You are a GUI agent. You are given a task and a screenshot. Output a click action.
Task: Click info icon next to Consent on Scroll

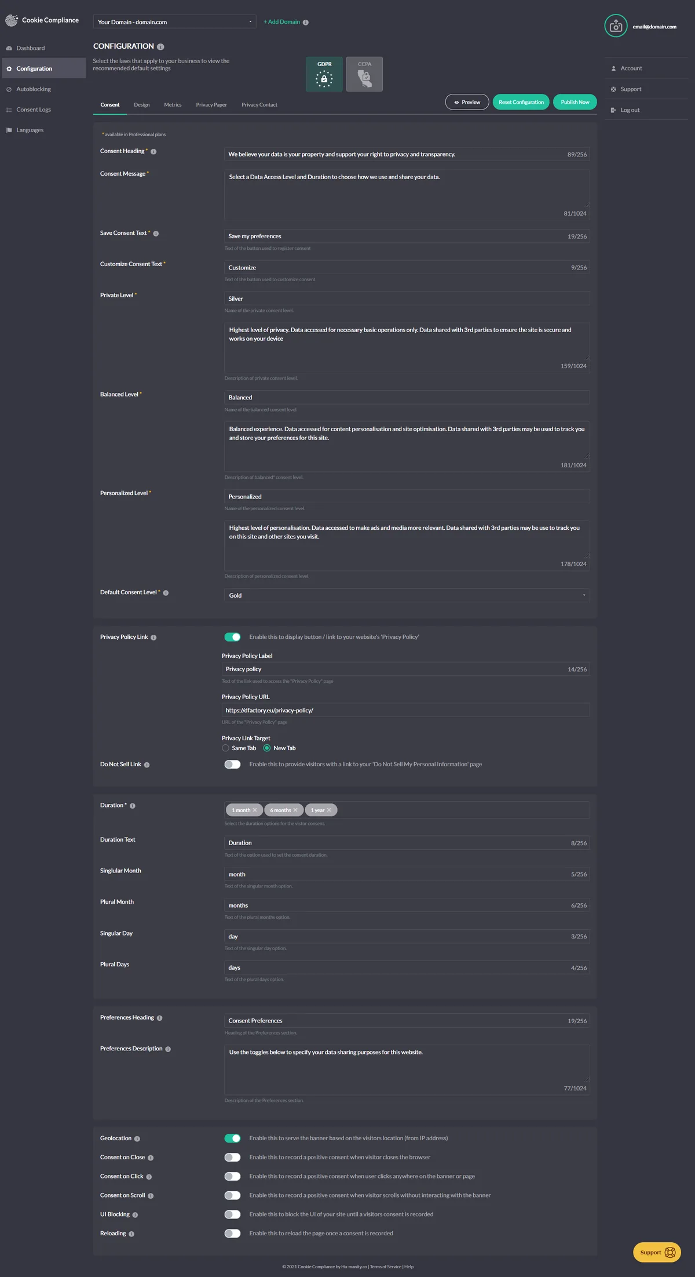[151, 1196]
